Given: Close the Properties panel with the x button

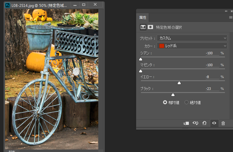Looking at the screenshot, I should coord(231,11).
